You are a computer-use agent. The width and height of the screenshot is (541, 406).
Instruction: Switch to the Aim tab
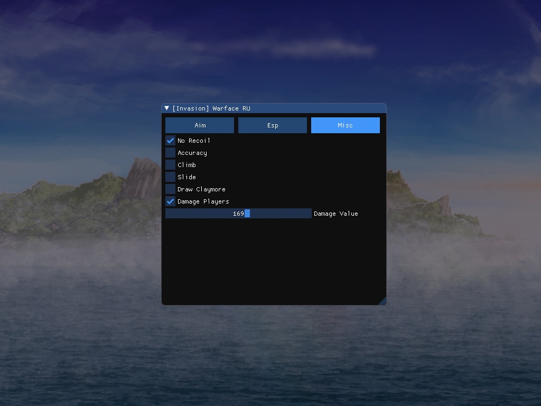click(x=200, y=125)
